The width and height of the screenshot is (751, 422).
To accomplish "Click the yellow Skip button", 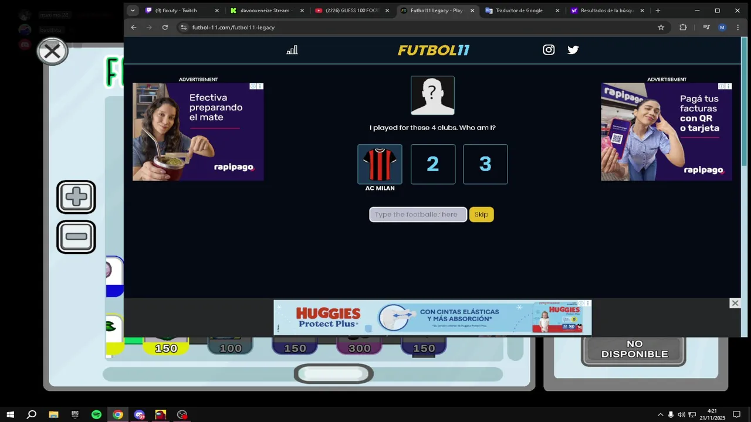I will 481,215.
